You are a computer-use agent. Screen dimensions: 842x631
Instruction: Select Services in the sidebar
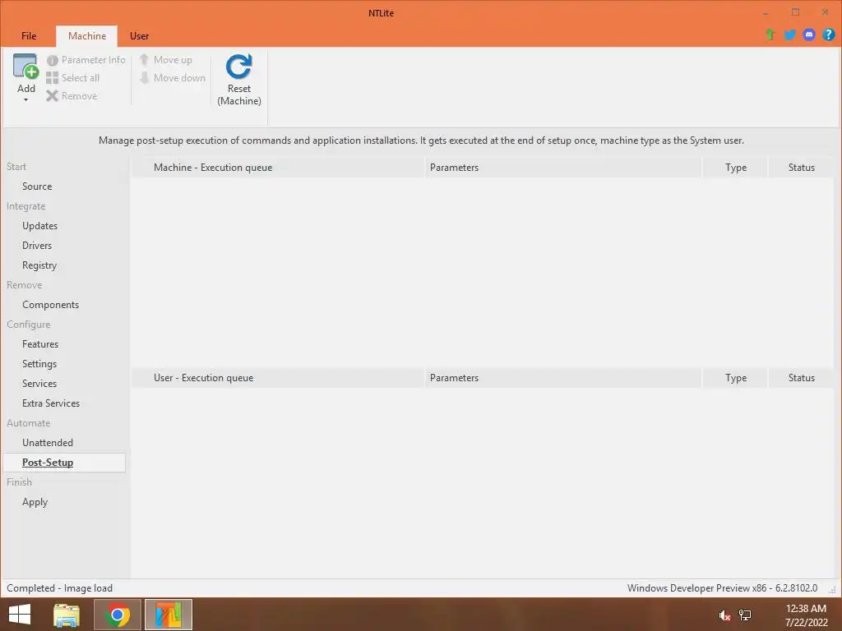[x=39, y=384]
